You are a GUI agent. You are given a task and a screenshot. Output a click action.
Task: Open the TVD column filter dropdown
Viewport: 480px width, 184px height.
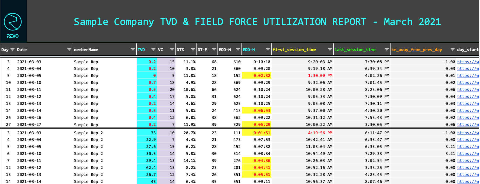(153, 49)
